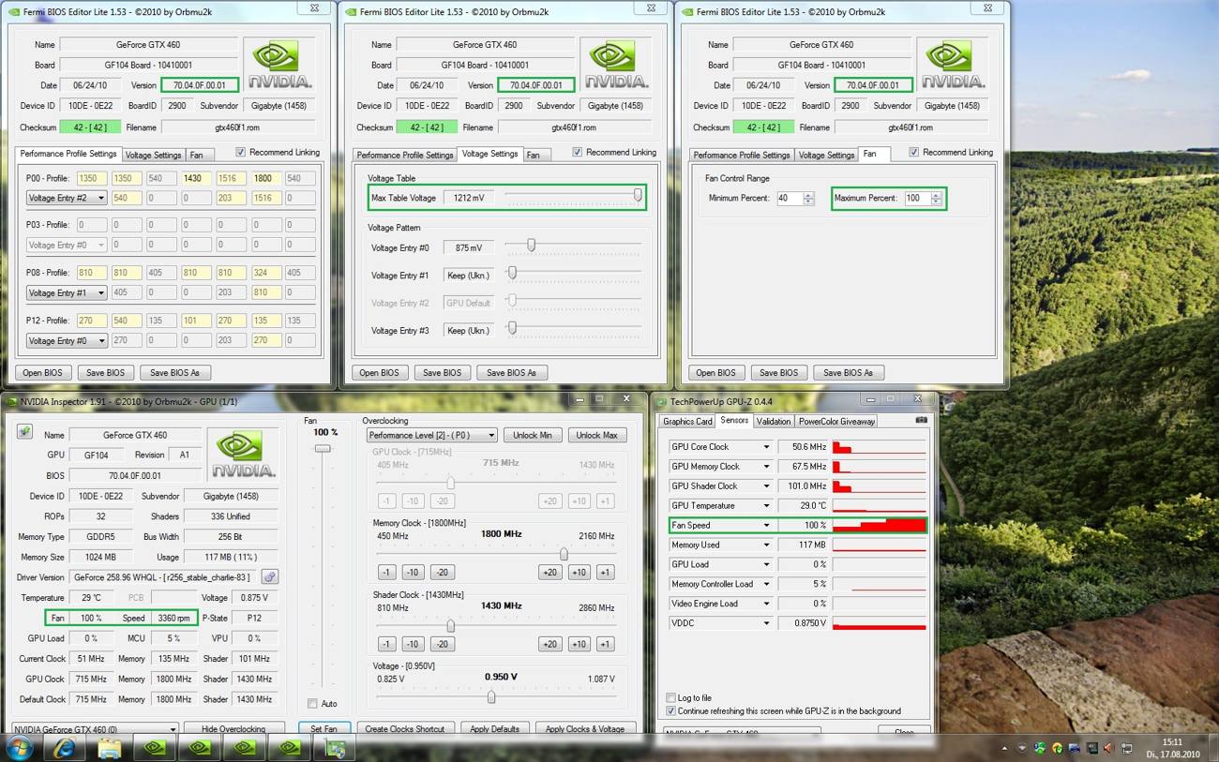Click the Minimum Percent fan stepper arrows
This screenshot has width=1219, height=762.
(808, 198)
